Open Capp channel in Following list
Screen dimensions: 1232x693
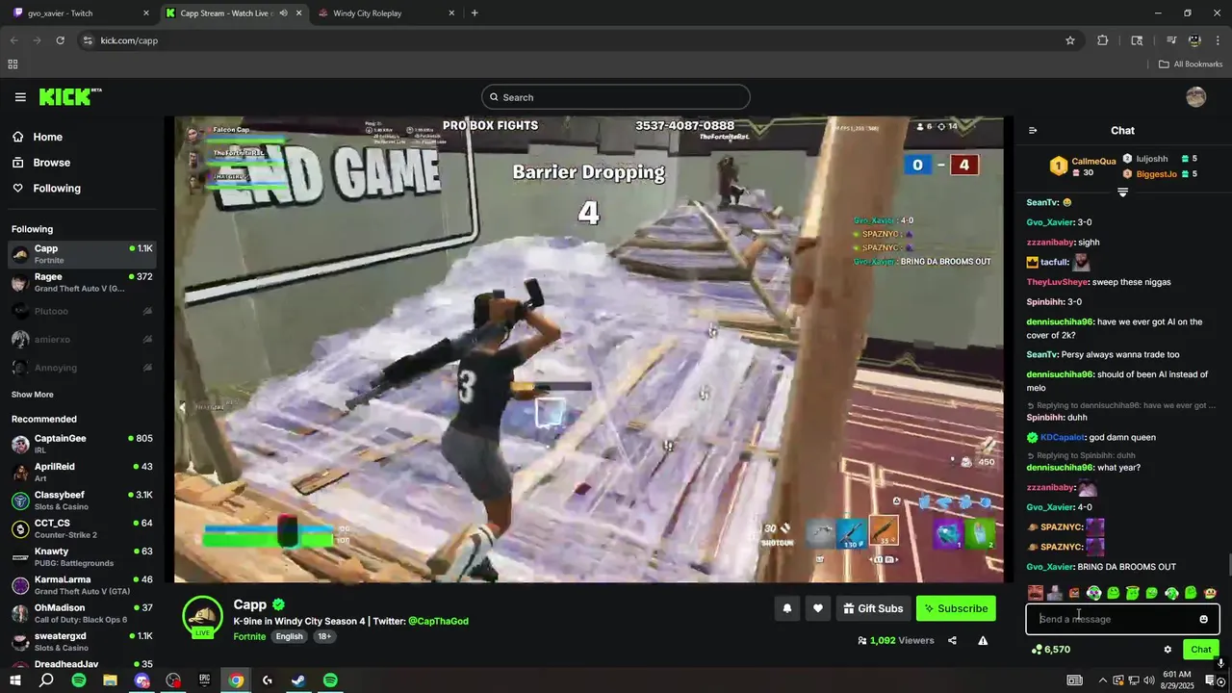point(82,254)
